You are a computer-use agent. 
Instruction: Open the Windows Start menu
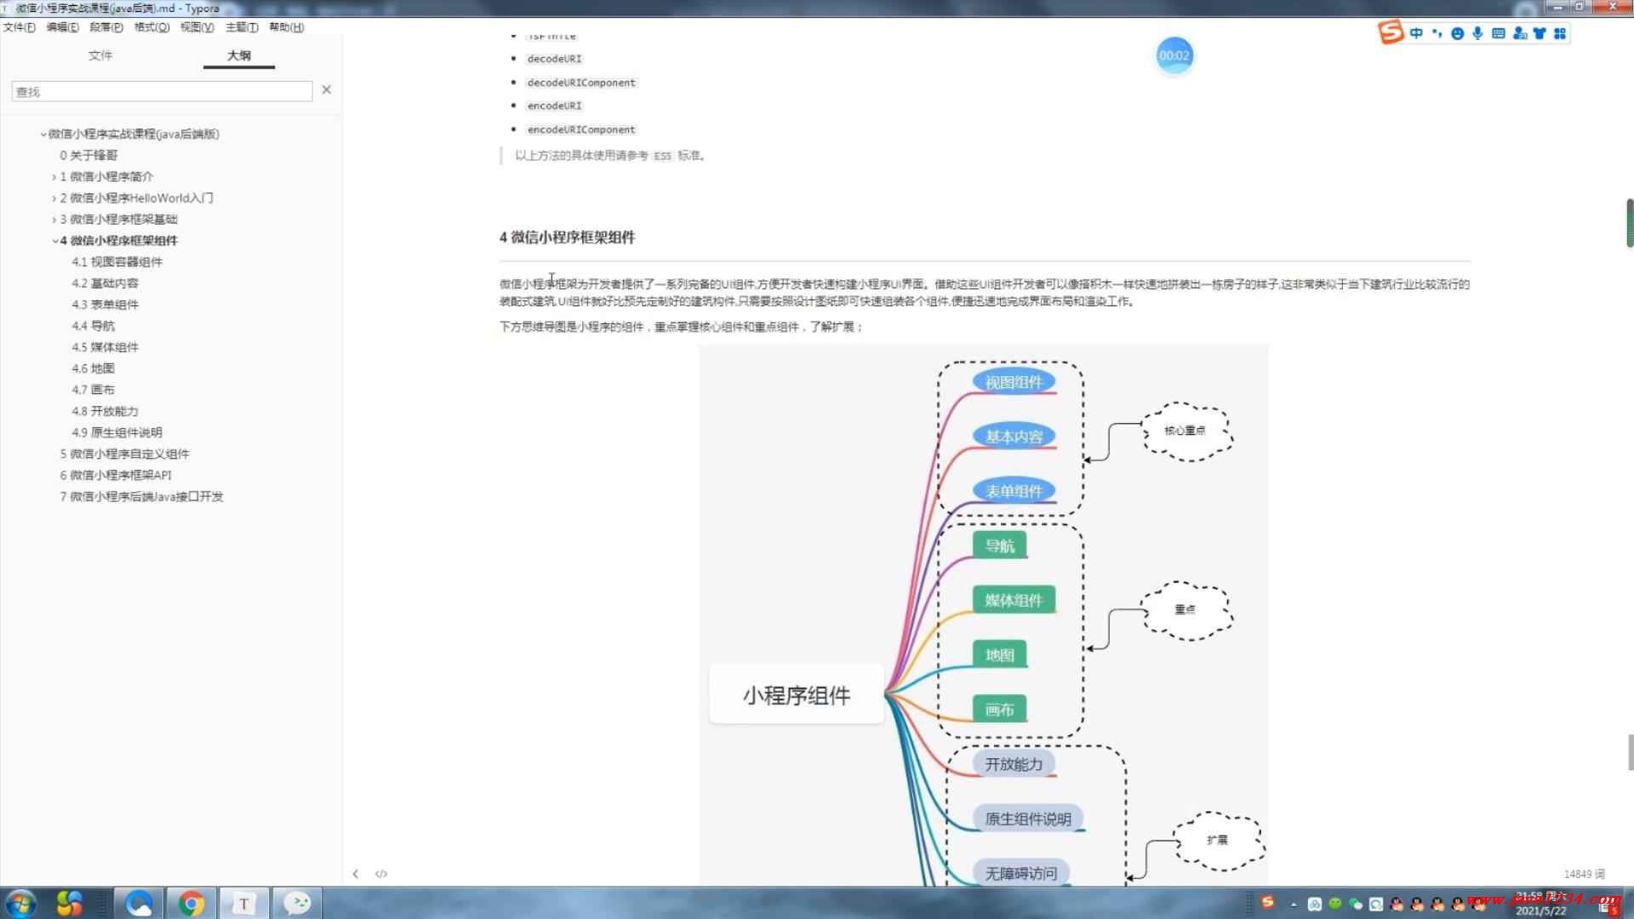coord(20,903)
